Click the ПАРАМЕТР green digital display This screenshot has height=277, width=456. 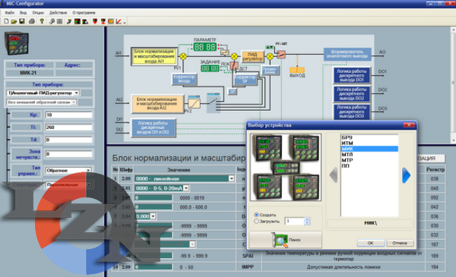click(x=205, y=47)
